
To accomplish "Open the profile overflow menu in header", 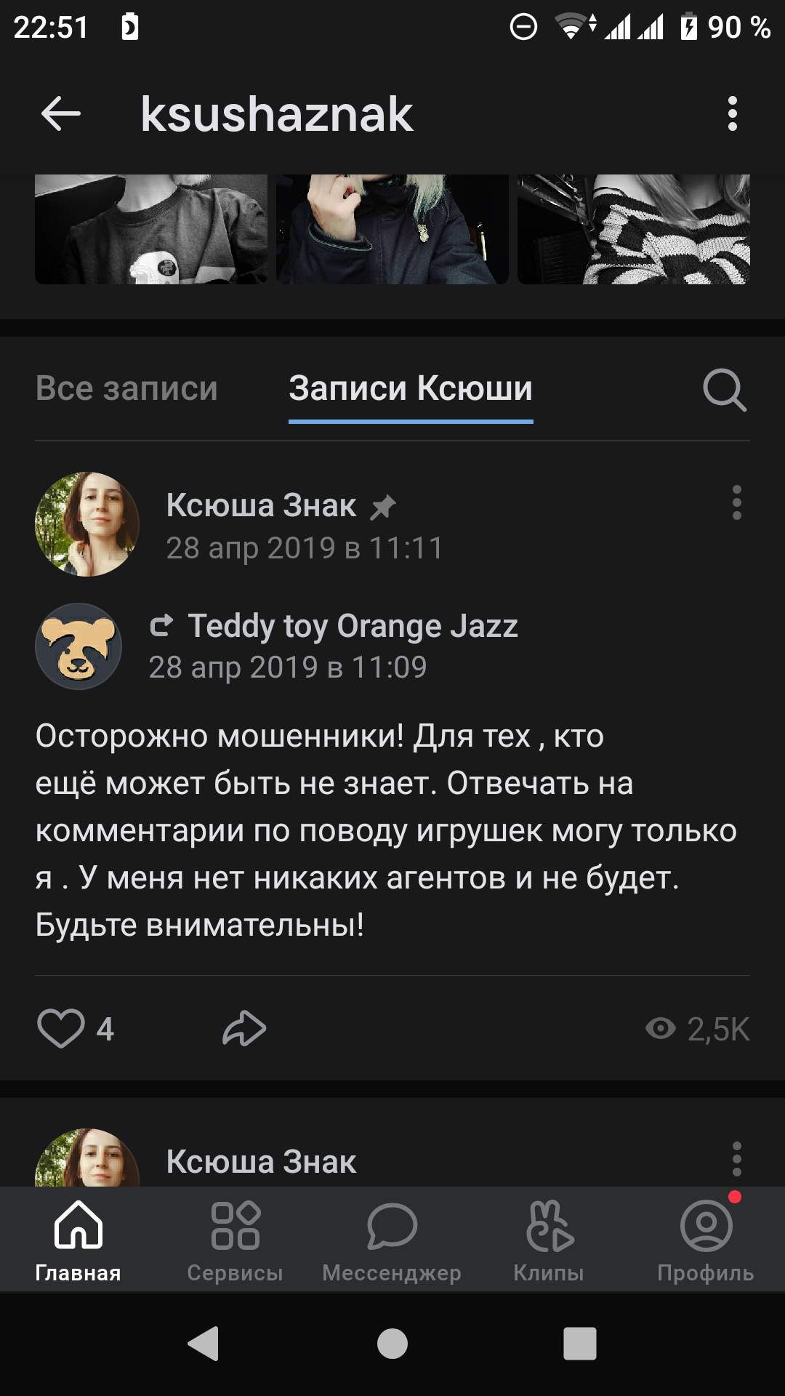I will [x=732, y=114].
